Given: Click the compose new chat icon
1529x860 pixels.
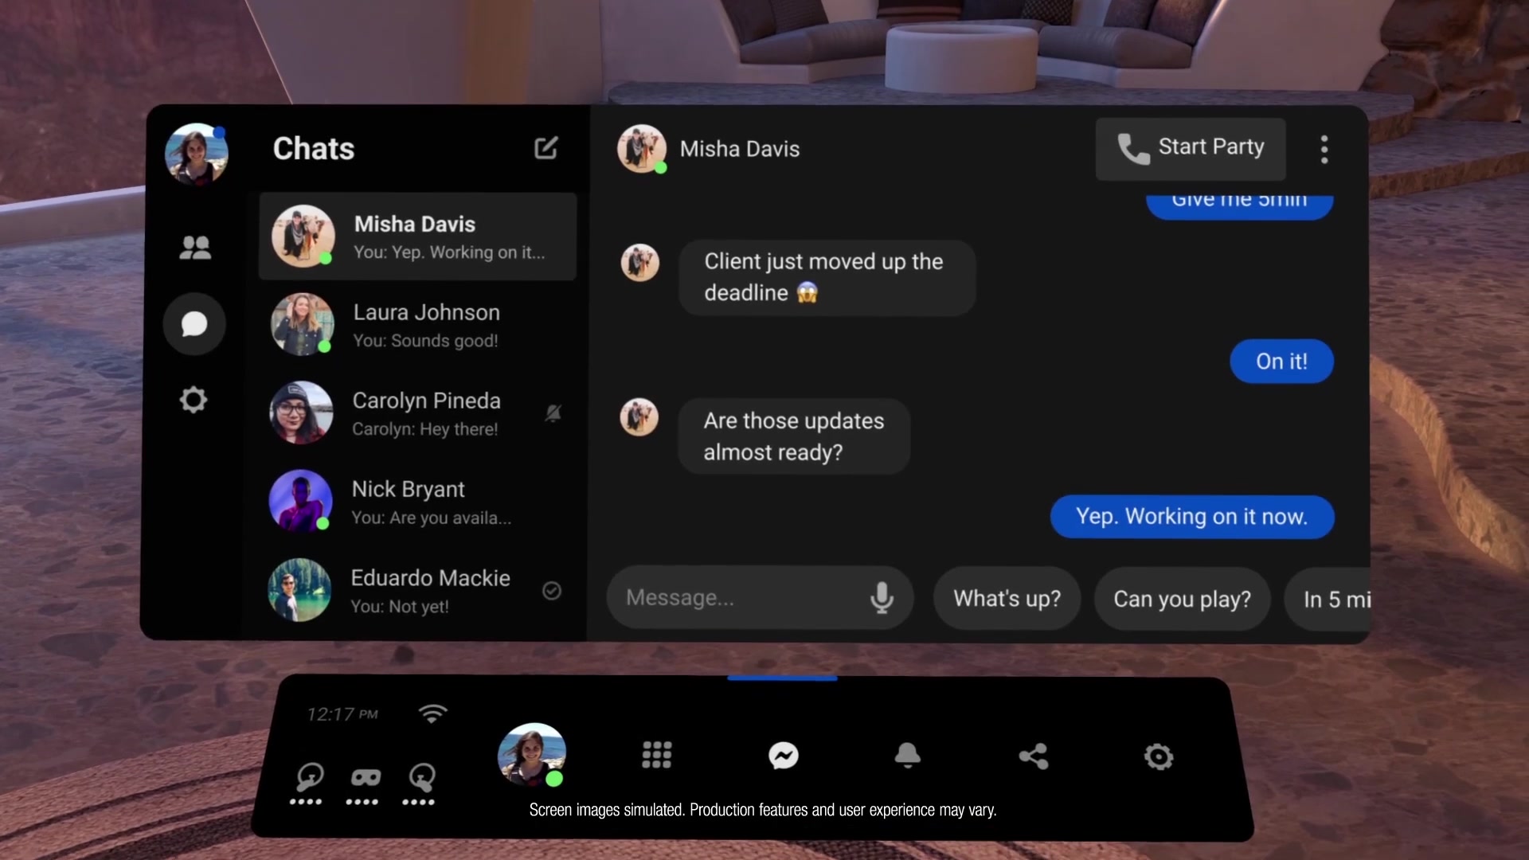Looking at the screenshot, I should point(546,147).
